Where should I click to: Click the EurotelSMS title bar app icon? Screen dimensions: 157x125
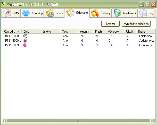(x=3, y=4)
